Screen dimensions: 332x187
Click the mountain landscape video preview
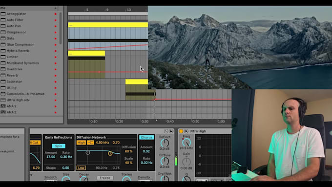click(x=240, y=47)
